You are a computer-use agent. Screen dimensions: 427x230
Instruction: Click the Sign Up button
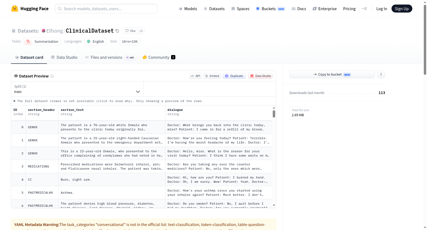pos(402,9)
